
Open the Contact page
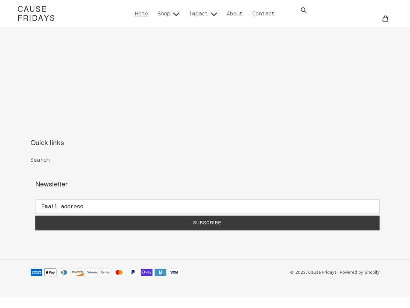pyautogui.click(x=263, y=14)
